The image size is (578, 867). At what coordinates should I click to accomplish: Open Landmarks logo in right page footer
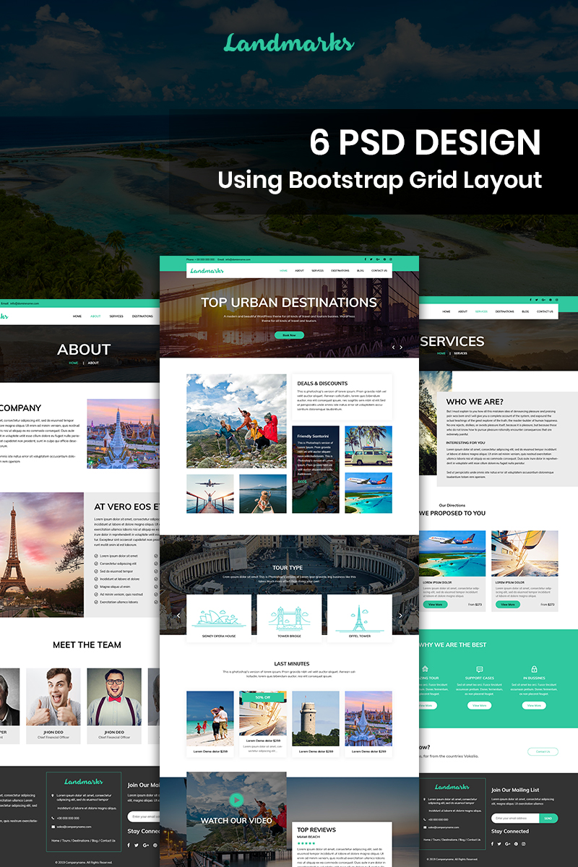(x=452, y=787)
